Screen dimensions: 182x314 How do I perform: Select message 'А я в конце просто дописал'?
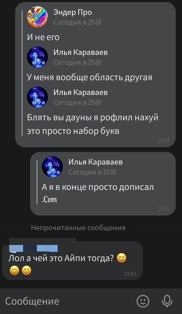tap(98, 187)
